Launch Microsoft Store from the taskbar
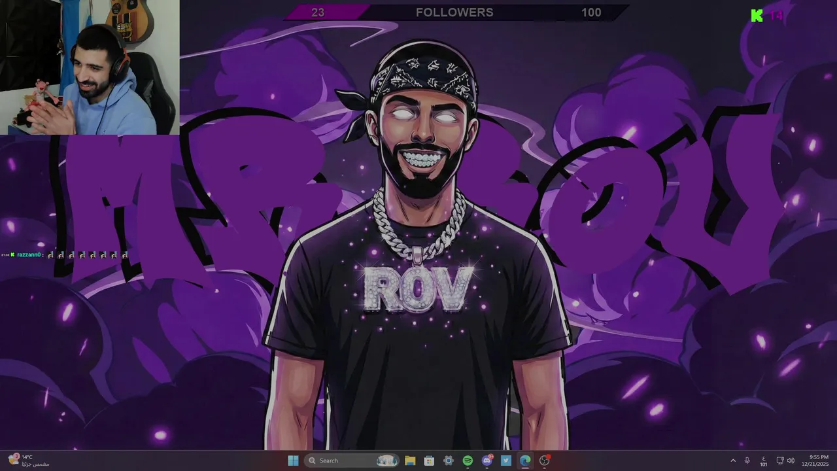The height and width of the screenshot is (471, 837). click(x=429, y=461)
